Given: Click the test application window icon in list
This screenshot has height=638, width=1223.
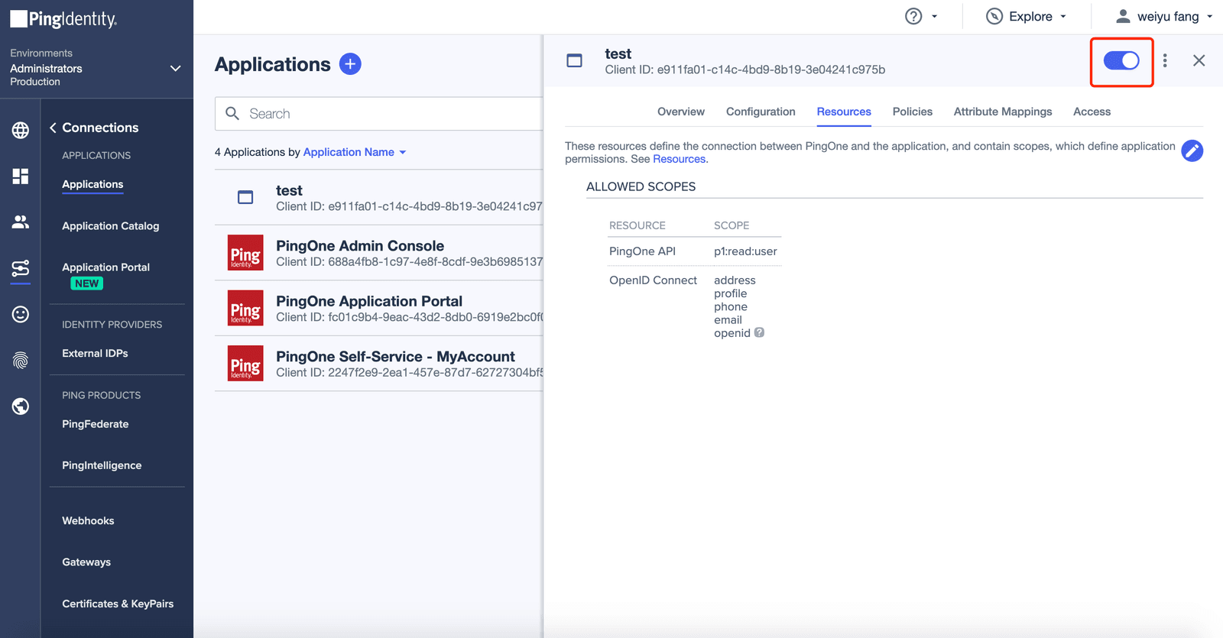Looking at the screenshot, I should tap(245, 197).
